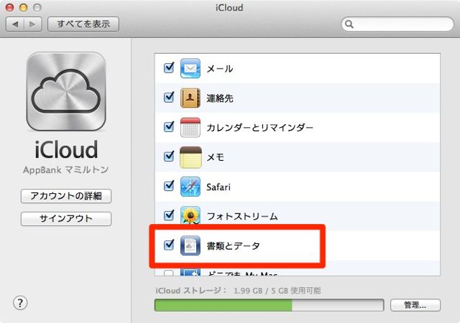The image size is (460, 323).
Task: Click the iCloud title under the logo
Action: [66, 150]
